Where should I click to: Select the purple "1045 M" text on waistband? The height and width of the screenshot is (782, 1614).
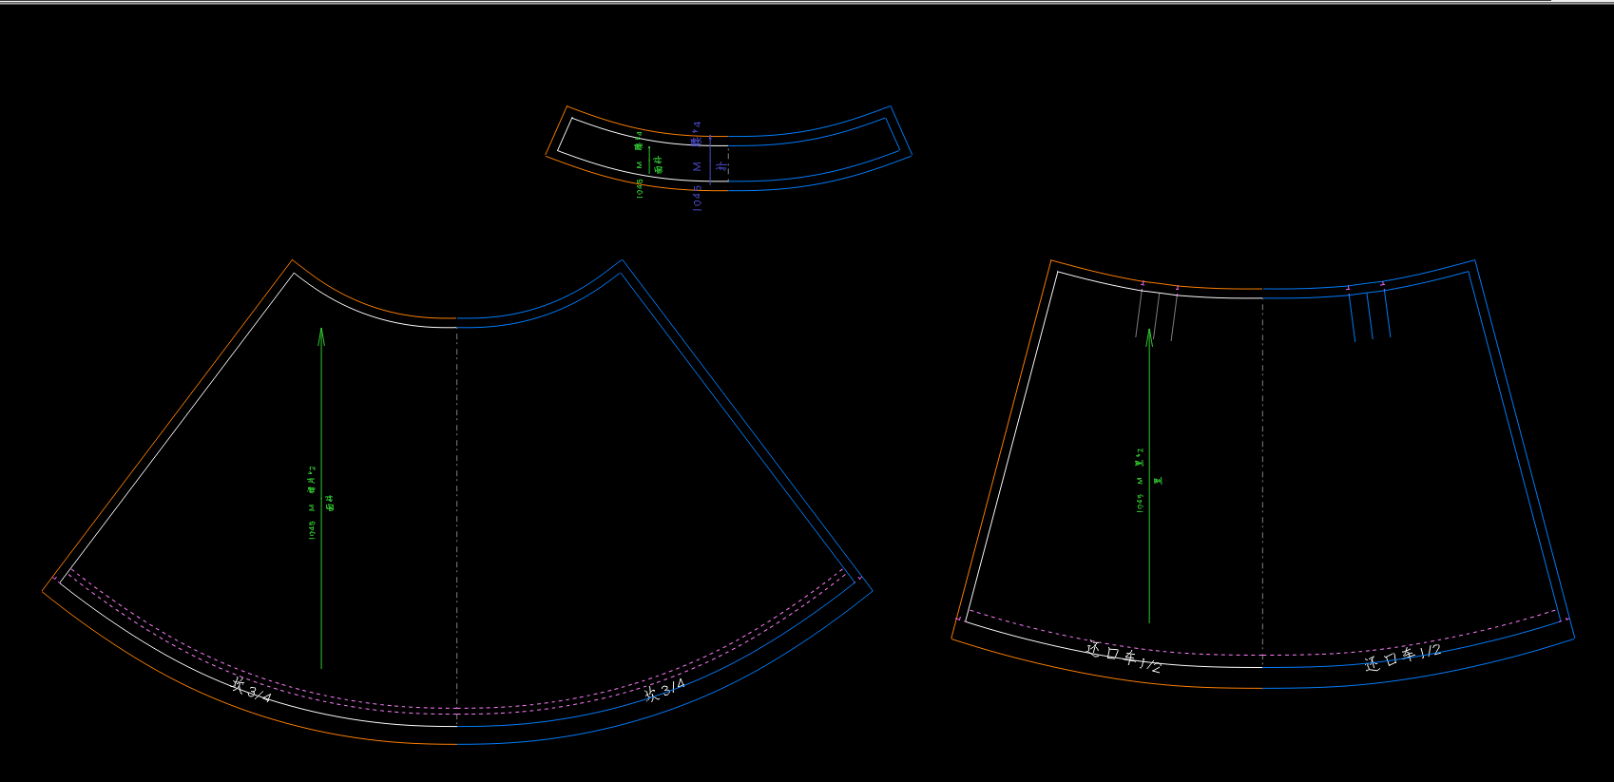coord(697,186)
